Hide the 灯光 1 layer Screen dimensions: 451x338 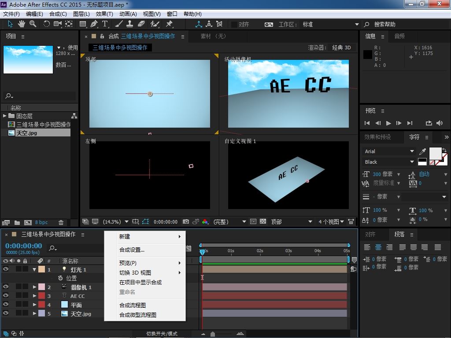(5, 269)
